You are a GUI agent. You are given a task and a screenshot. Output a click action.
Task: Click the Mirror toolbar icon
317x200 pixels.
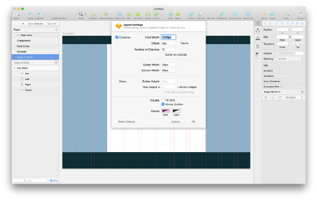coord(264,14)
